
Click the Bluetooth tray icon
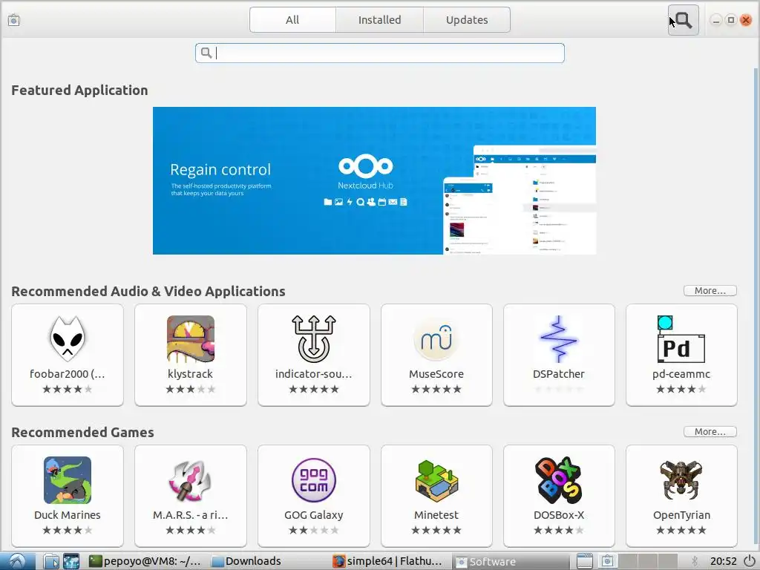(x=695, y=561)
